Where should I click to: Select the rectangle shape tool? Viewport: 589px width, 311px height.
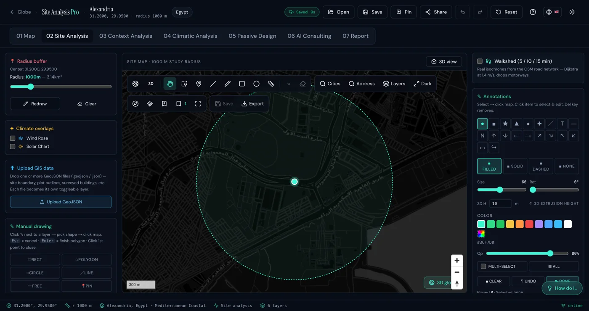click(242, 84)
